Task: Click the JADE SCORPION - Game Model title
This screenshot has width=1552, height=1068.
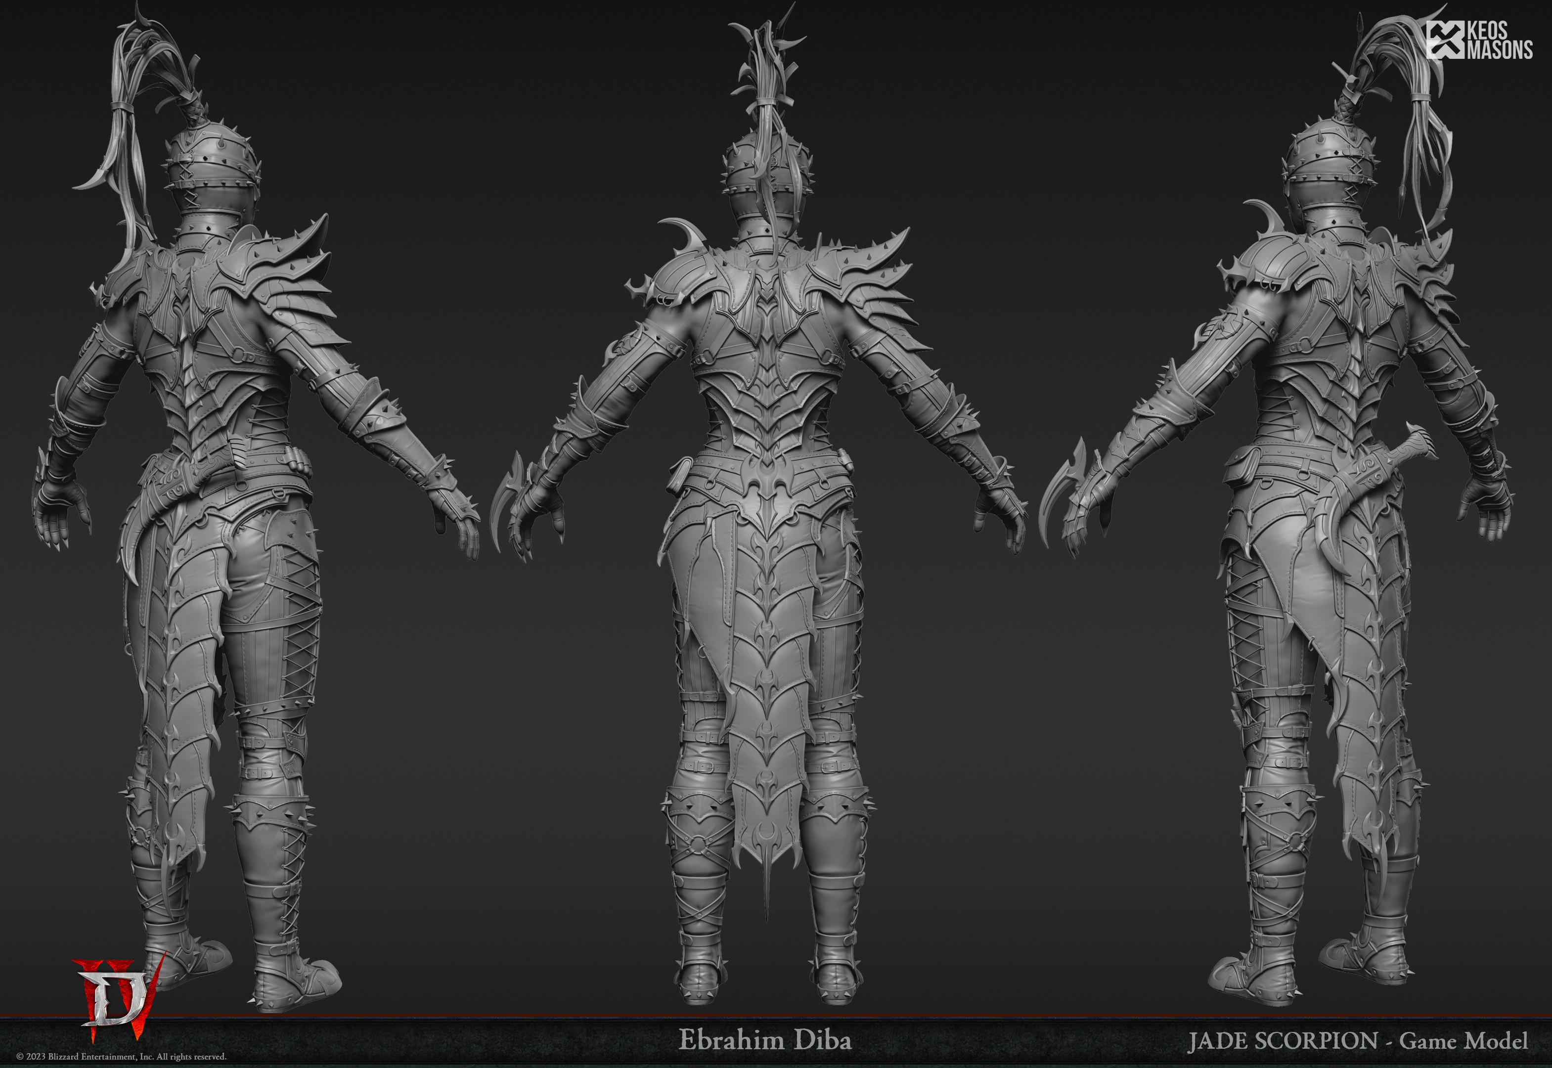Action: [x=1358, y=1041]
